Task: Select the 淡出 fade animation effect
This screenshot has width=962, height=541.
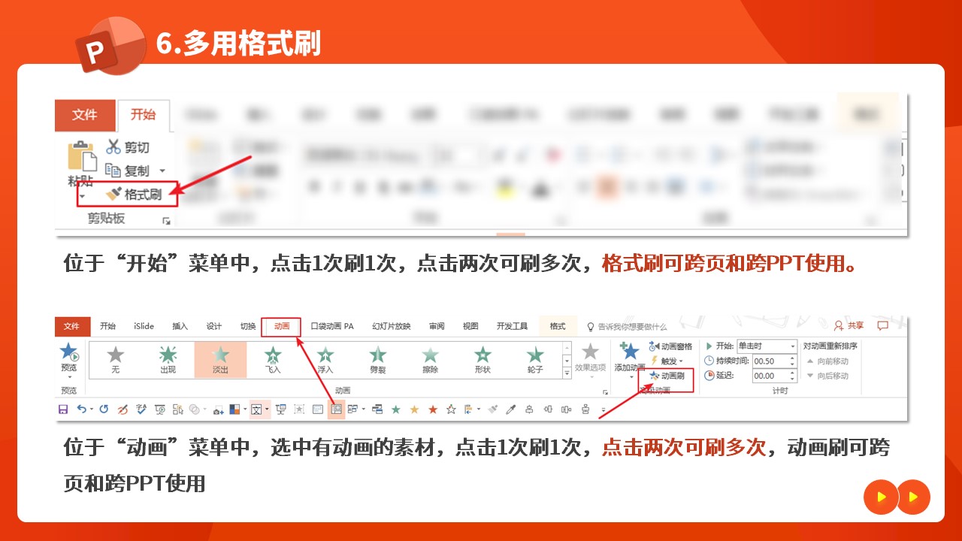Action: (220, 360)
